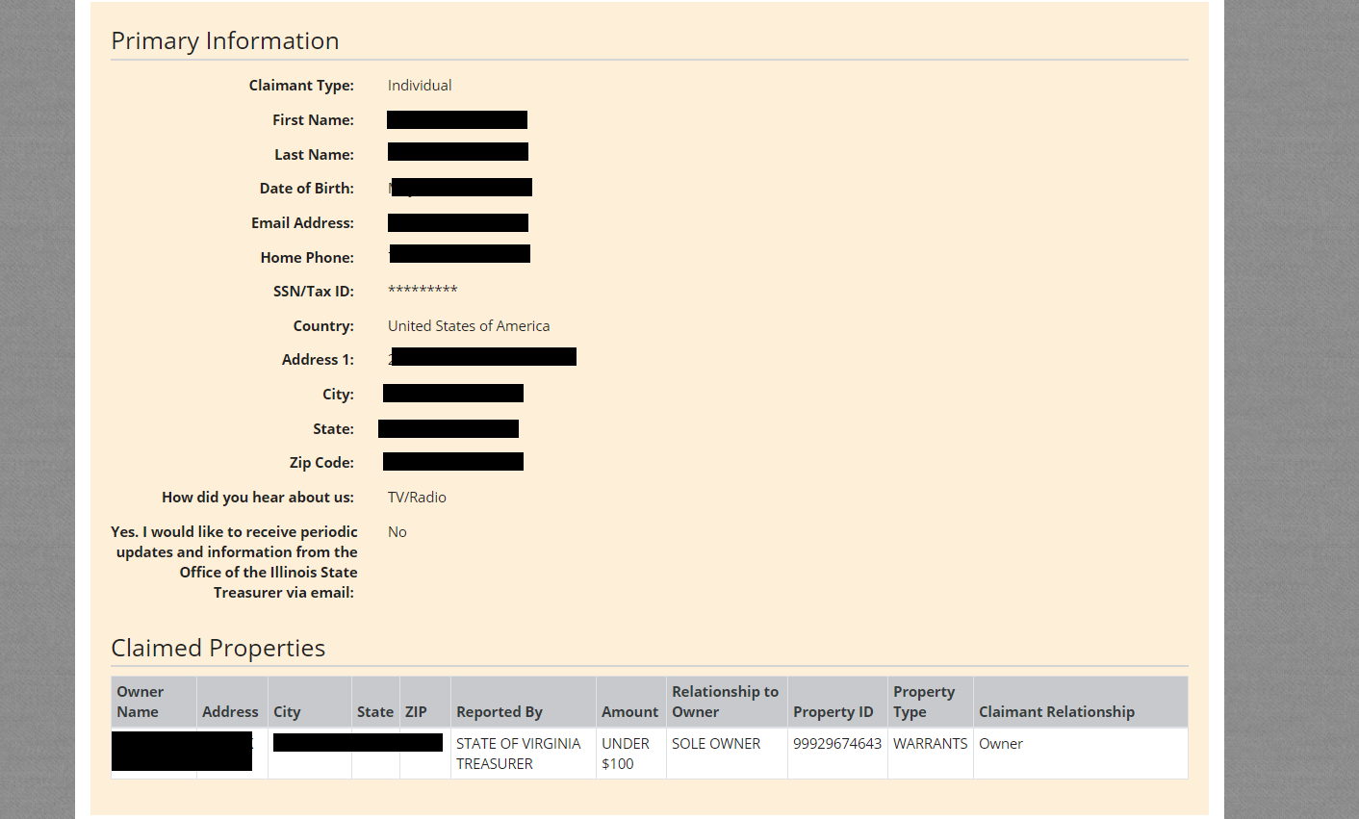
Task: Click property ID 99929674643
Action: [x=836, y=743]
